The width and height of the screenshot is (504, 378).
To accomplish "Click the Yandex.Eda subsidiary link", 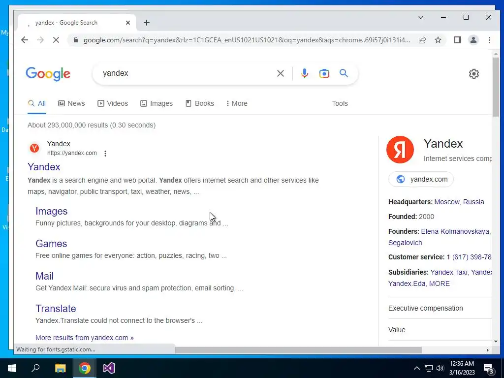I will click(x=407, y=283).
